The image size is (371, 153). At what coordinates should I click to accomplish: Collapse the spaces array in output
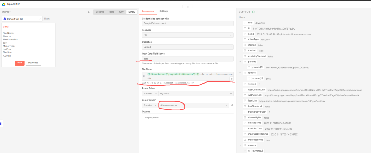[x=240, y=73]
